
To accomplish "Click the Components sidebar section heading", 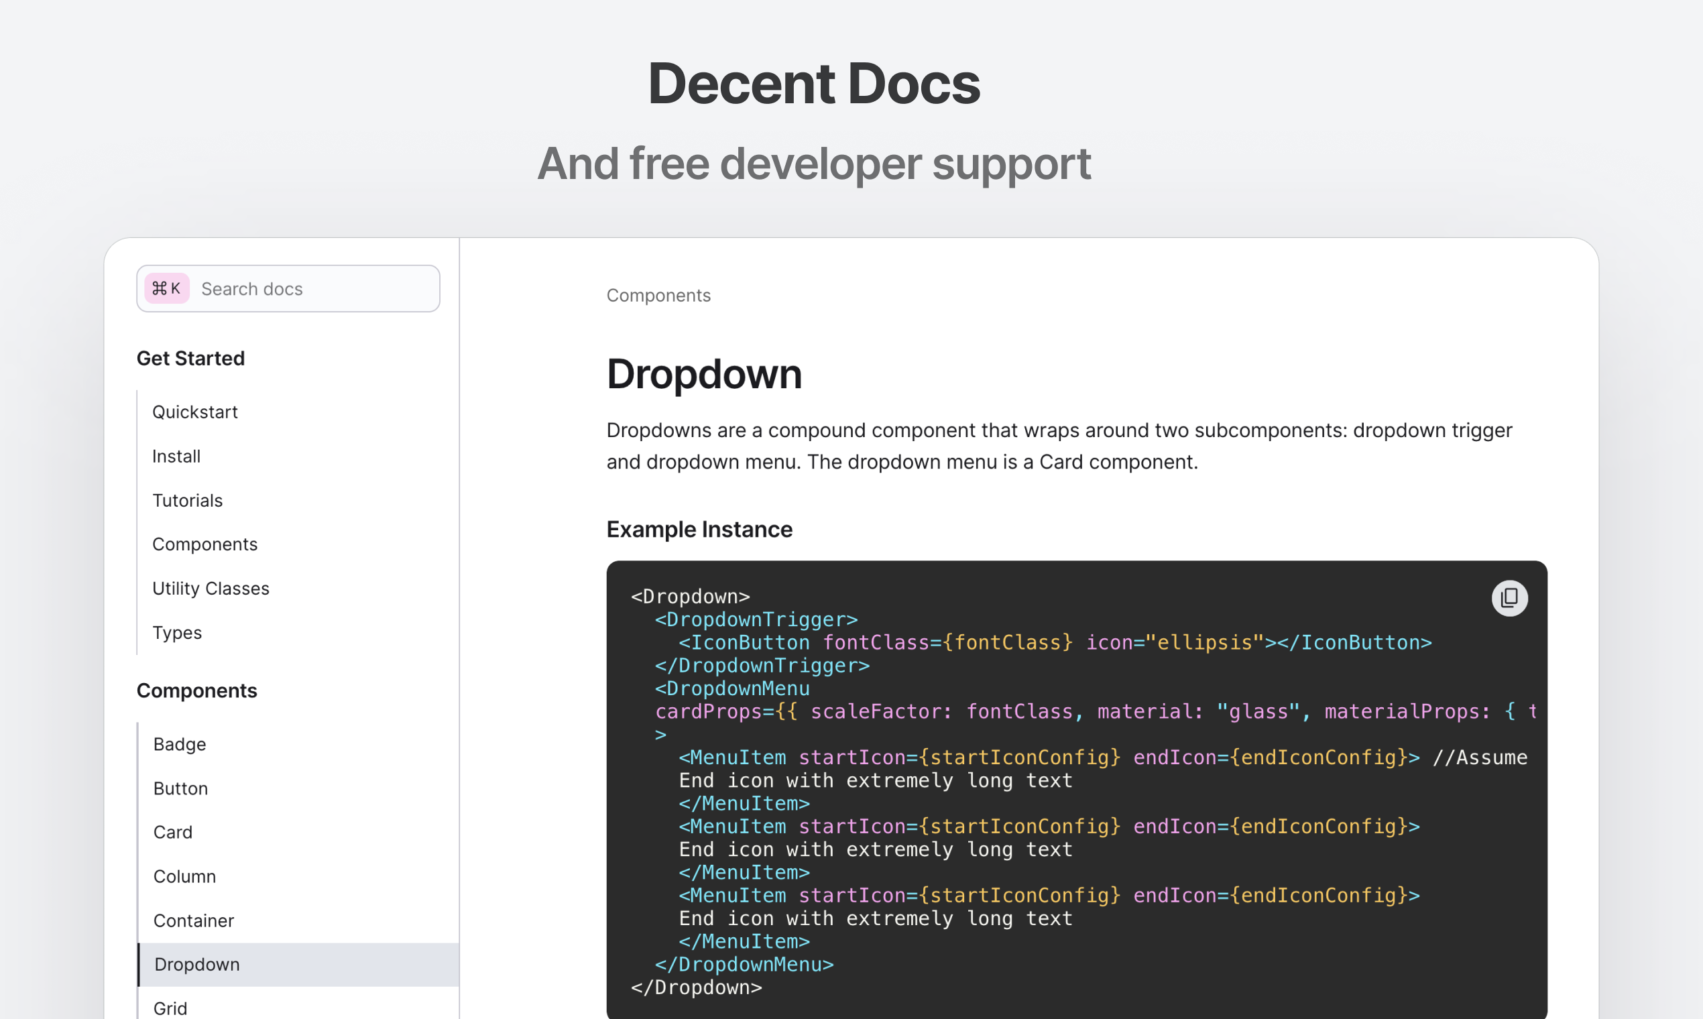I will click(197, 691).
